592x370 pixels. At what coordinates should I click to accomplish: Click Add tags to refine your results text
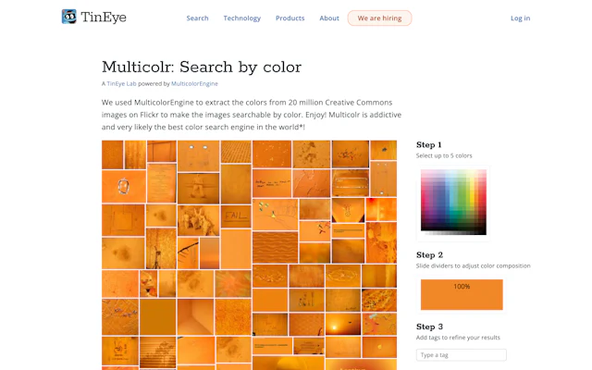(x=458, y=338)
